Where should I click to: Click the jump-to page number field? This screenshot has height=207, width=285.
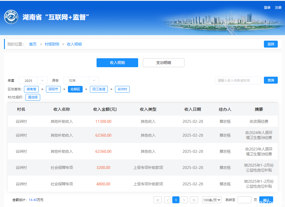coord(244,200)
